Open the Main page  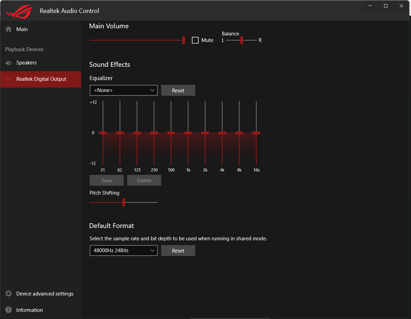(x=41, y=29)
